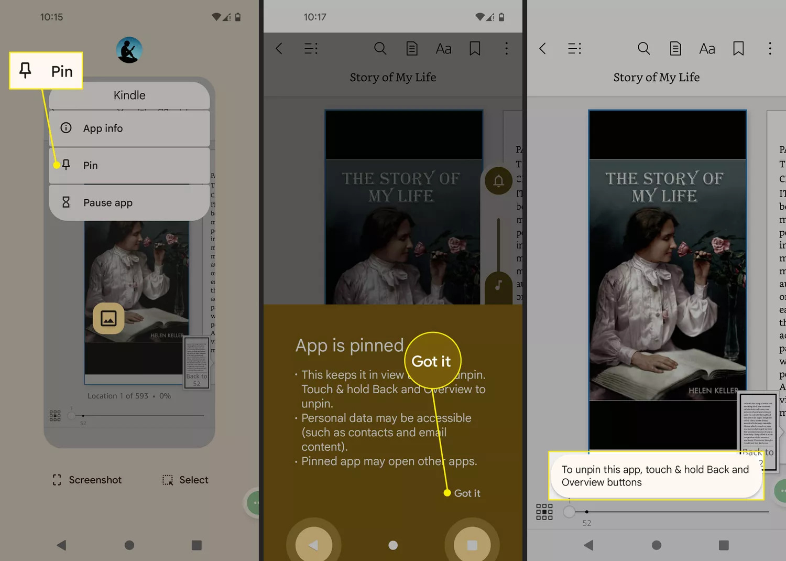Tap page grid icon in left screen
The height and width of the screenshot is (561, 786).
tap(55, 416)
